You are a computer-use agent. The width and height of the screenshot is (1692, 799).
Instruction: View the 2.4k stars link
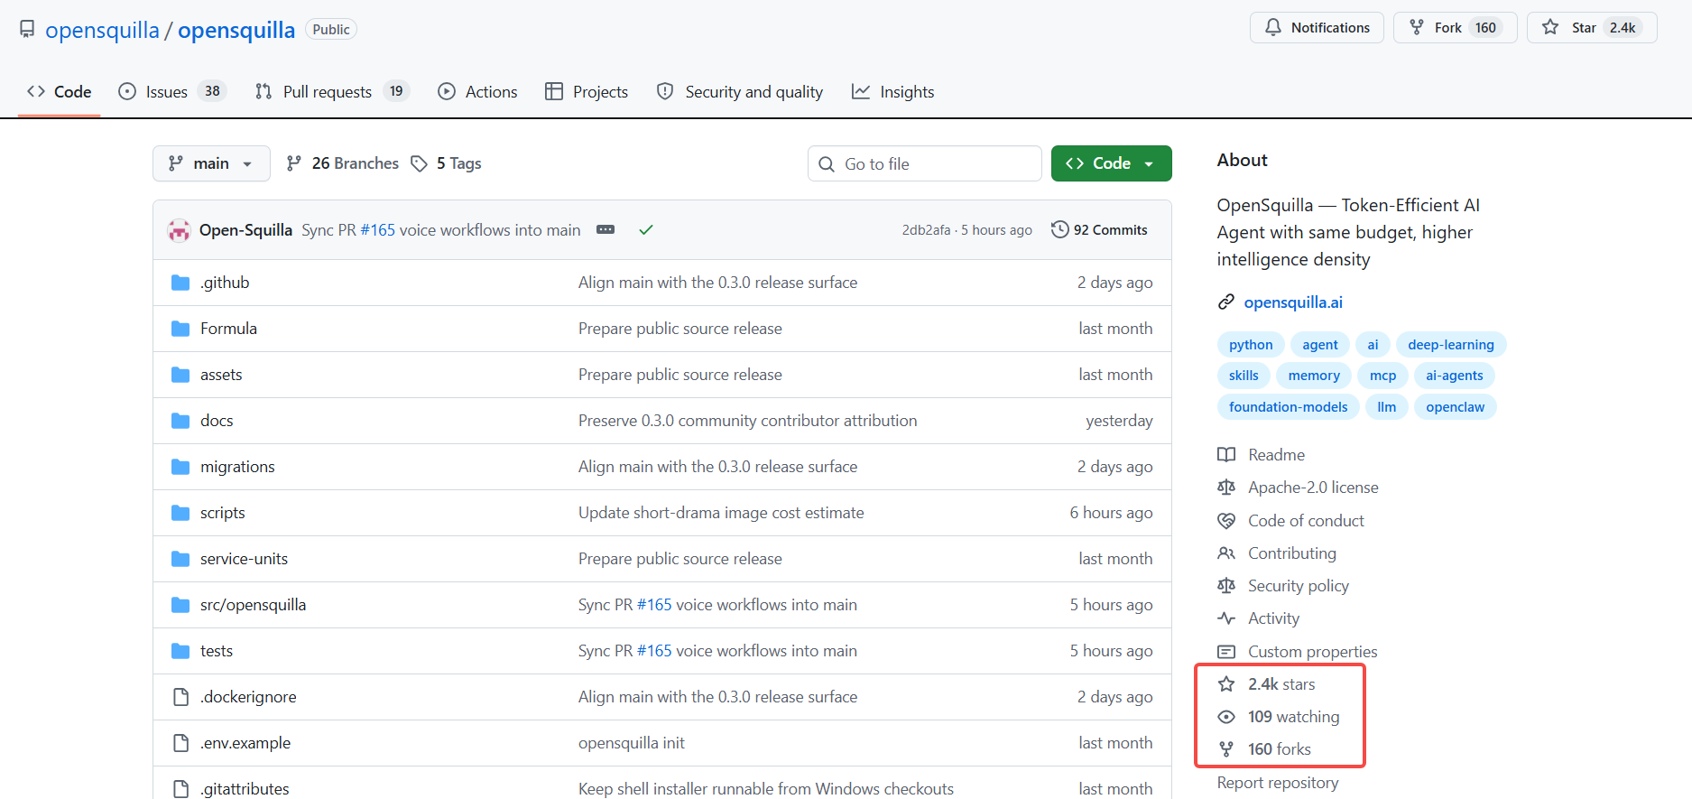(1281, 684)
